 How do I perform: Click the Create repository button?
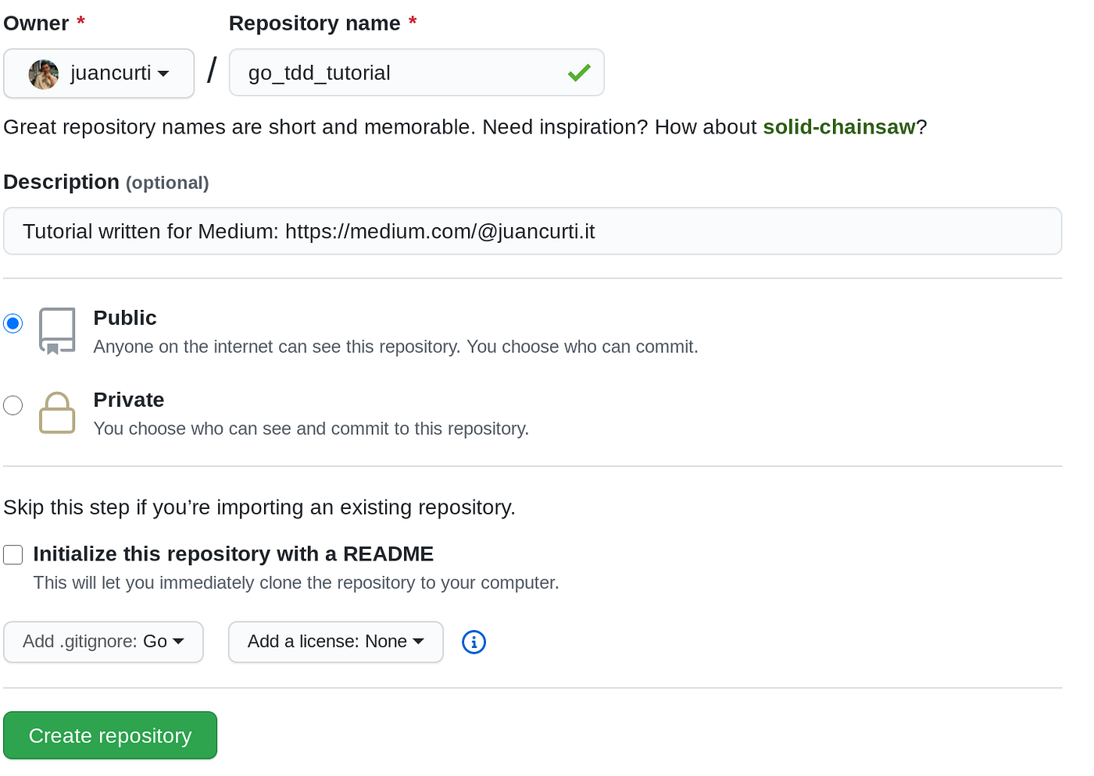110,735
